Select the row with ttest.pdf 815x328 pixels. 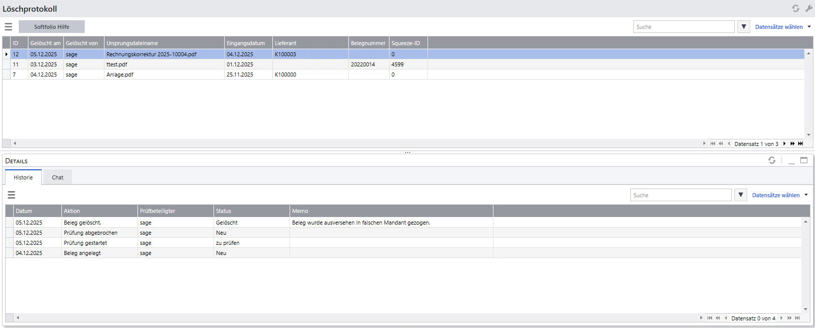point(117,64)
